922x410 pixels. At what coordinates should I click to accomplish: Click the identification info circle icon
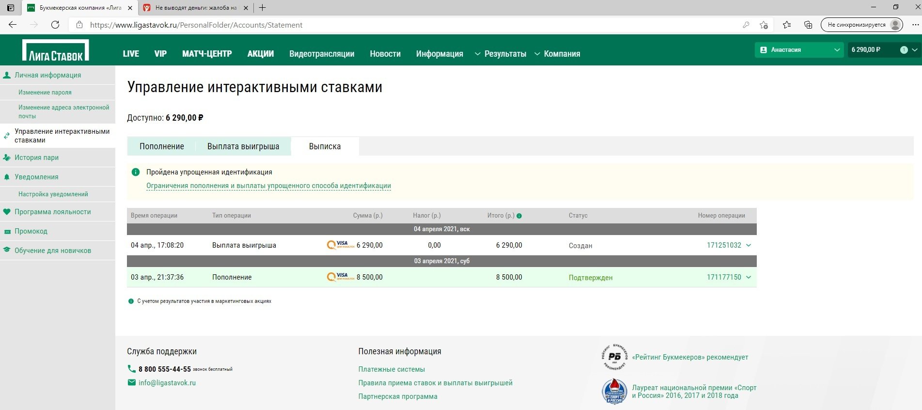(x=136, y=172)
